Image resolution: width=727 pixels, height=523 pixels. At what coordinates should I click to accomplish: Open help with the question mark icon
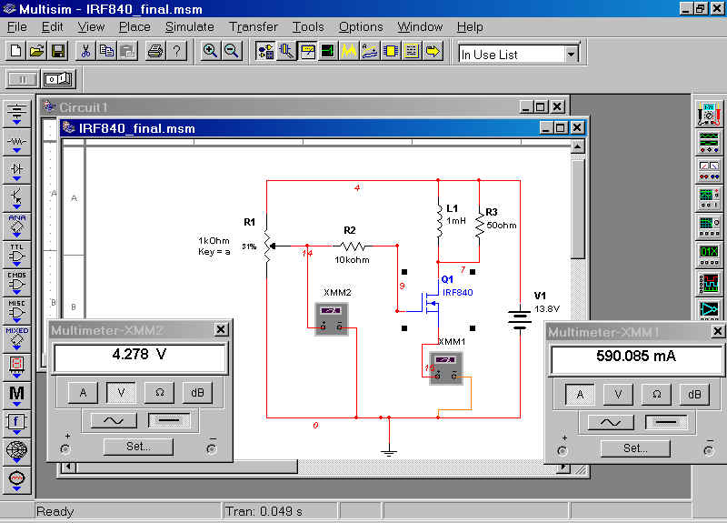point(176,51)
